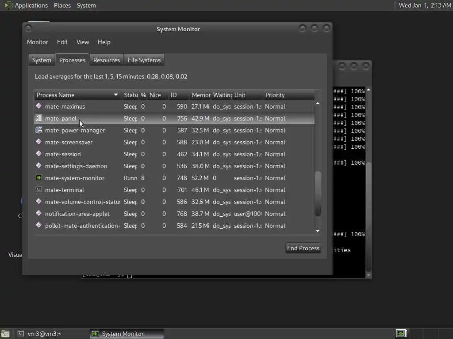453x339 pixels.
Task: Click the process list scrollbar thumb
Action: [318, 194]
